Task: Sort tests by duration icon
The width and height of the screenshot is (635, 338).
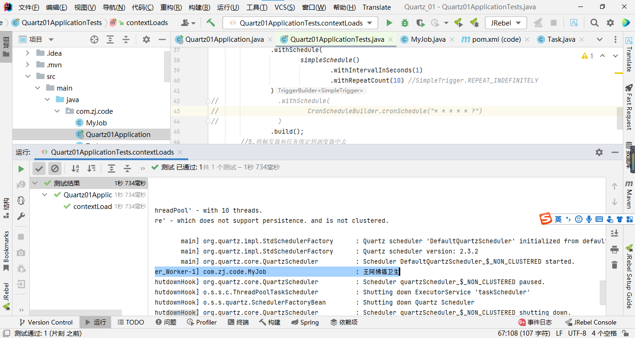Action: click(92, 168)
